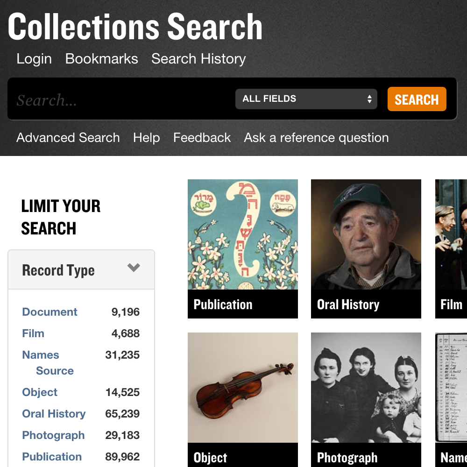Click the orange SEARCH button
Image resolution: width=467 pixels, height=467 pixels.
tap(417, 99)
